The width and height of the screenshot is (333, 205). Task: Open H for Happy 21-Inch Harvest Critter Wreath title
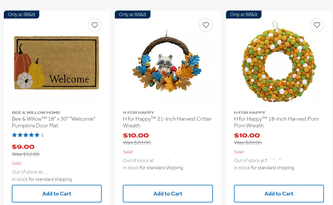point(167,122)
